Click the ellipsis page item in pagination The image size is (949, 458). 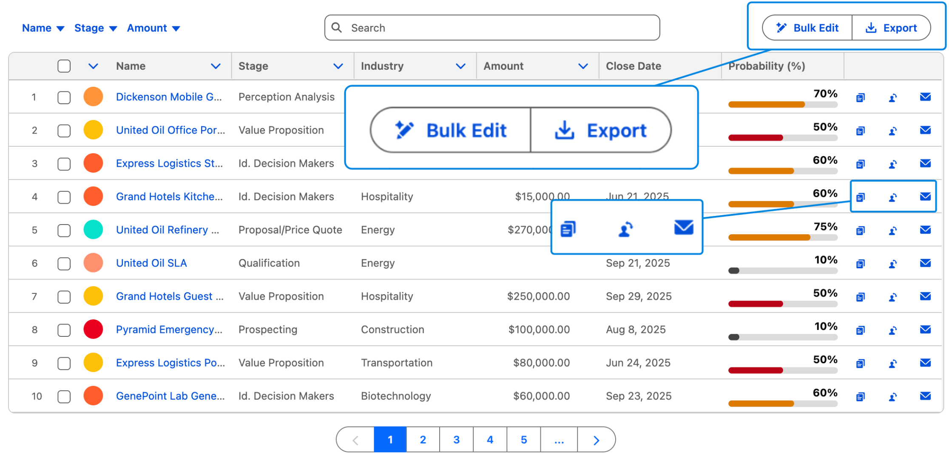pyautogui.click(x=559, y=440)
